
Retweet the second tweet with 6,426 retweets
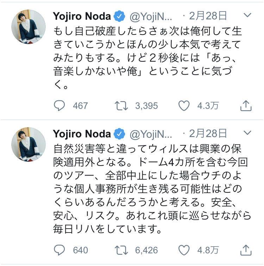(122, 250)
